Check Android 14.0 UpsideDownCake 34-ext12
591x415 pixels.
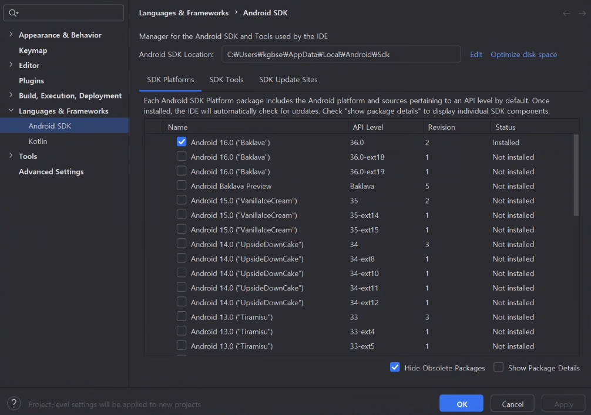[182, 302]
